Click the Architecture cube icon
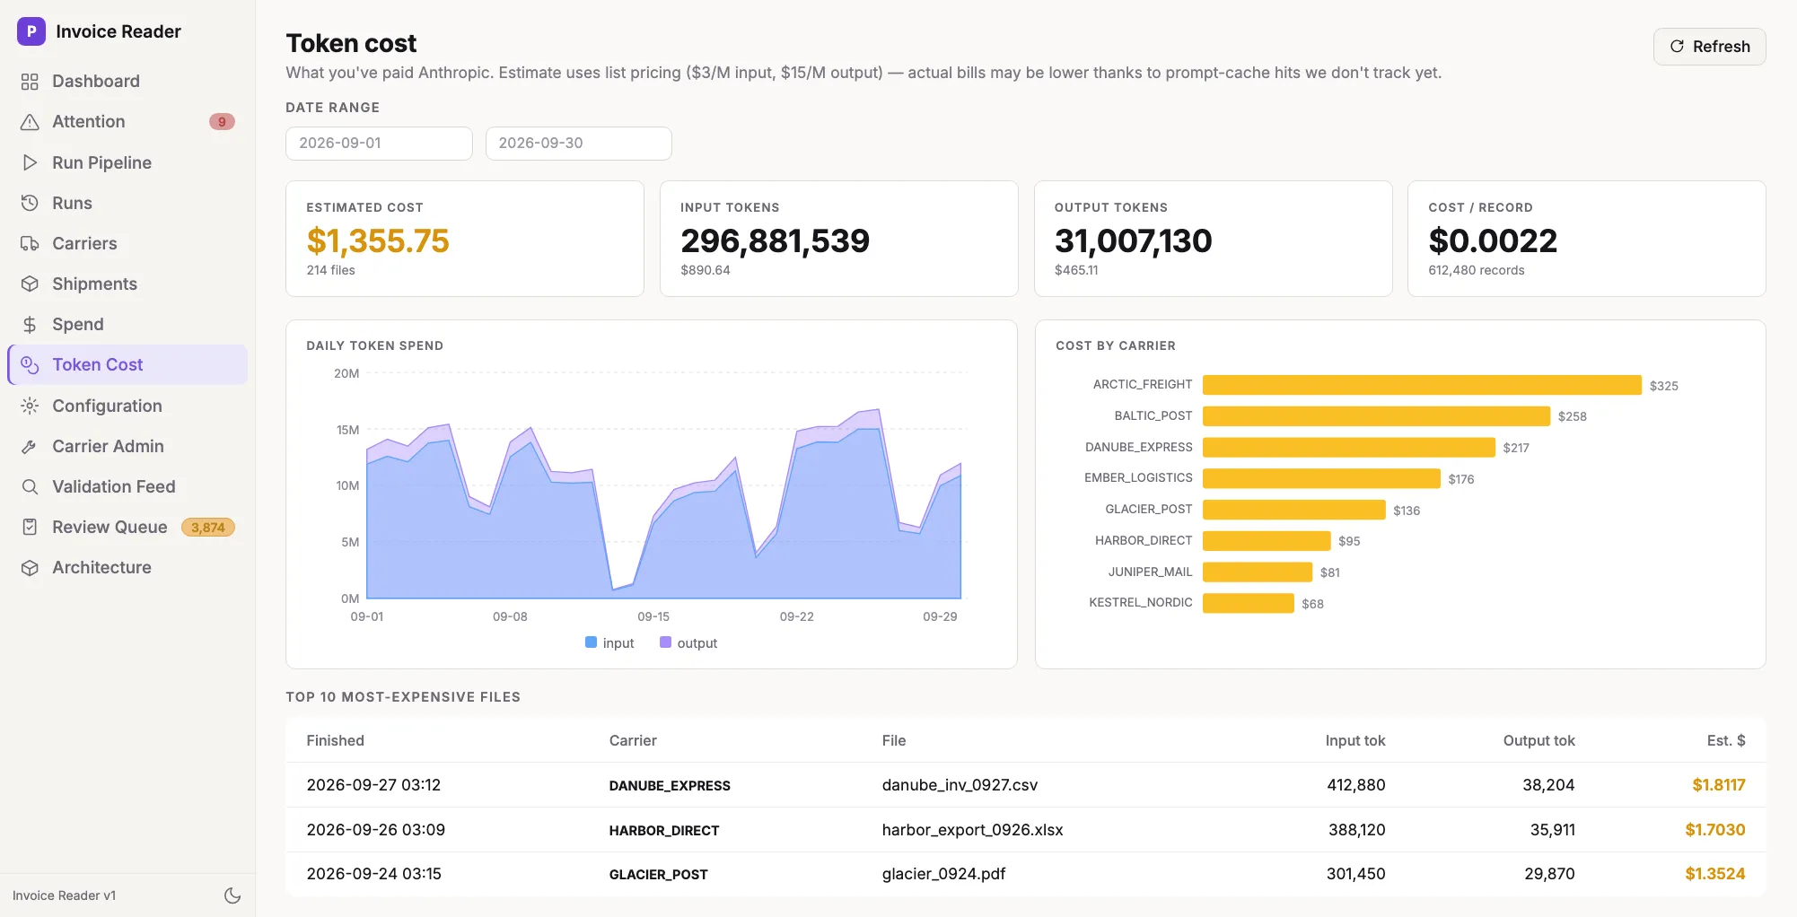Screen dimensions: 1797x917 [30, 568]
